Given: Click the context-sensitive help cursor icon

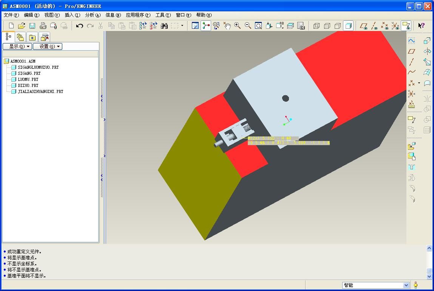Looking at the screenshot, I should [x=421, y=26].
